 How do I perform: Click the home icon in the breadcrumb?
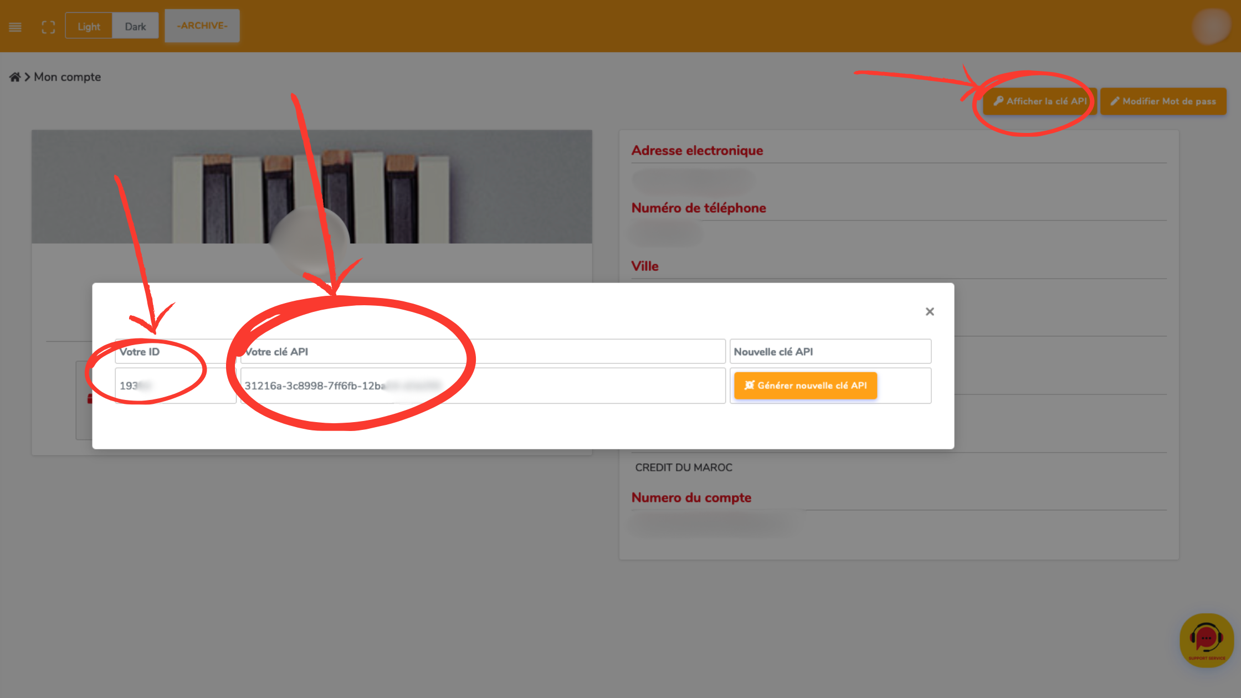pyautogui.click(x=14, y=77)
